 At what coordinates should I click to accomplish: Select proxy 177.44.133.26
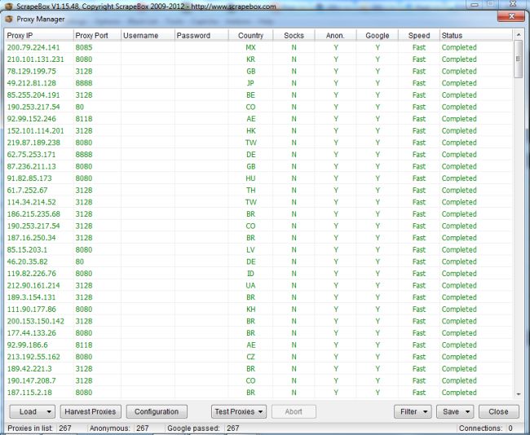259,333
